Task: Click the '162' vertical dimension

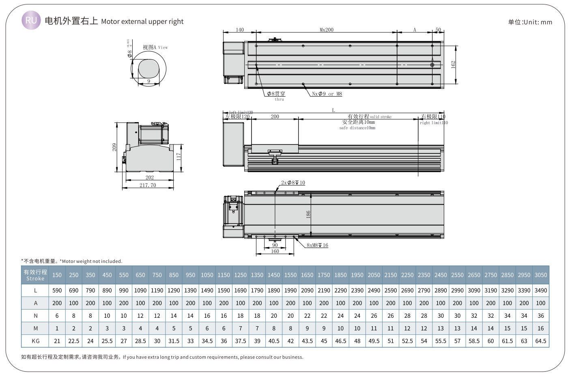Action: click(454, 64)
